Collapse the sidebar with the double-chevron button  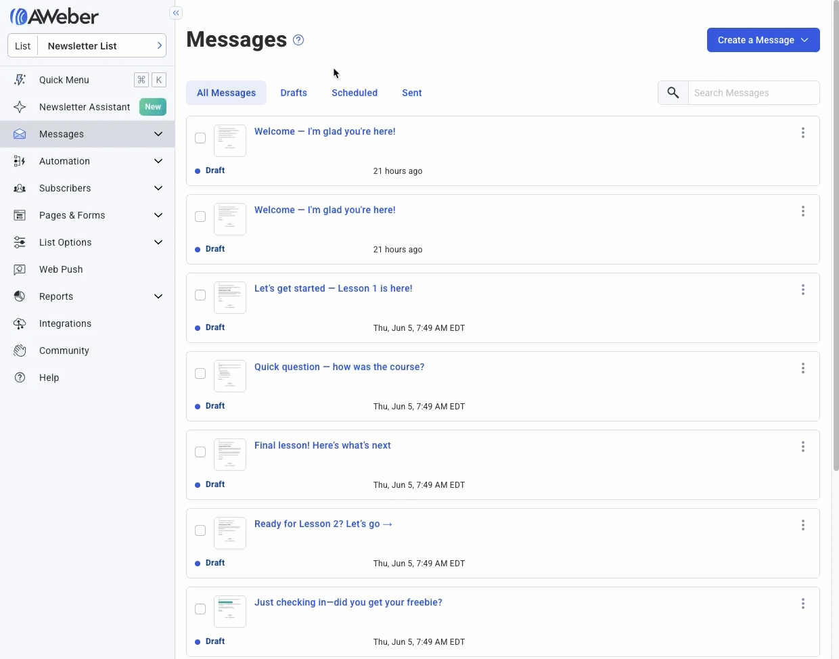point(176,13)
